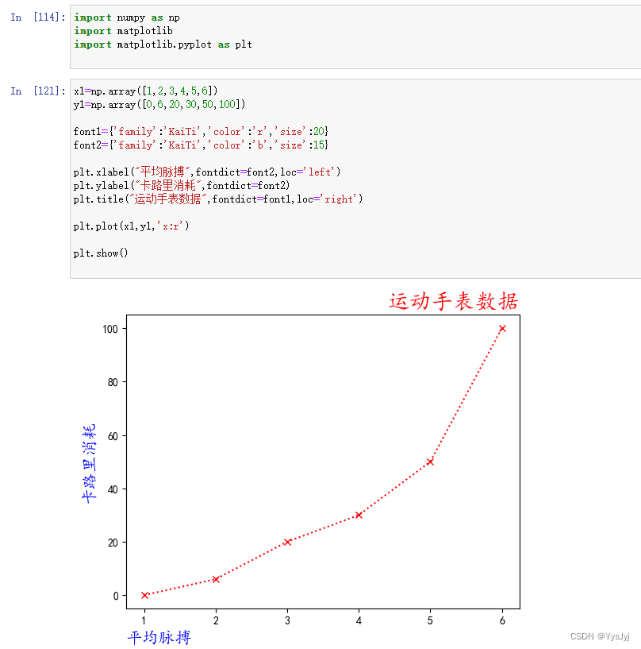This screenshot has height=649, width=641.
Task: Click the x-axis tick label 3
Action: tap(288, 620)
